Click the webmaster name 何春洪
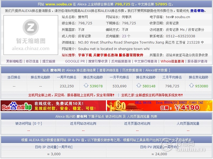 (x=127, y=17)
